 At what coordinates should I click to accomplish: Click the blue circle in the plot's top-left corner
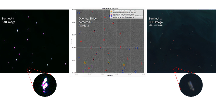click(79, 13)
